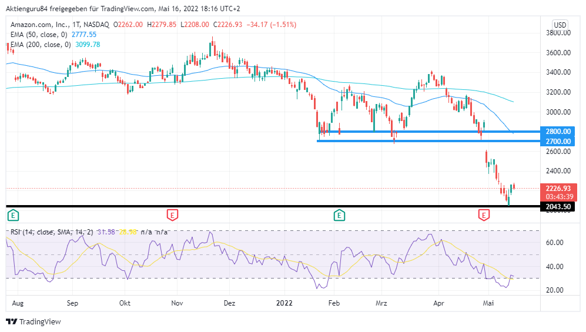Click the Sep label on time axis
This screenshot has height=332, width=586.
coord(72,303)
